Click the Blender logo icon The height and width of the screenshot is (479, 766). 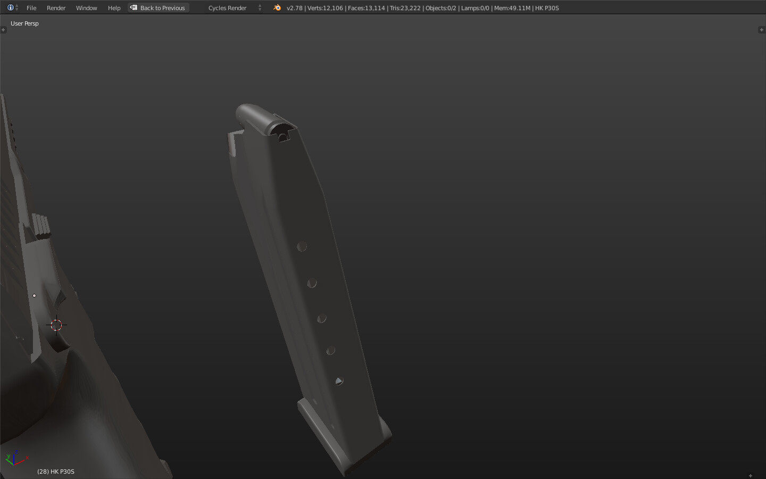click(x=277, y=7)
